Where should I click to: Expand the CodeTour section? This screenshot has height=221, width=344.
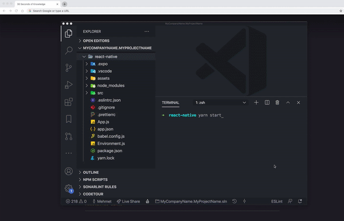(116, 194)
